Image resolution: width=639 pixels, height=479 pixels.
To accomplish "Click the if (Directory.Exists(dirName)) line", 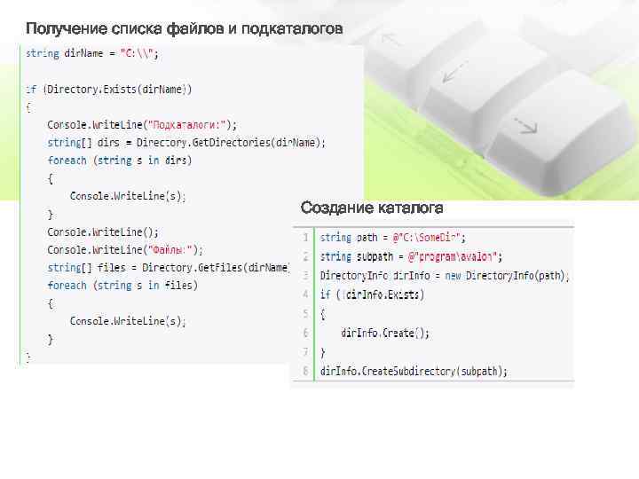I will click(x=108, y=90).
